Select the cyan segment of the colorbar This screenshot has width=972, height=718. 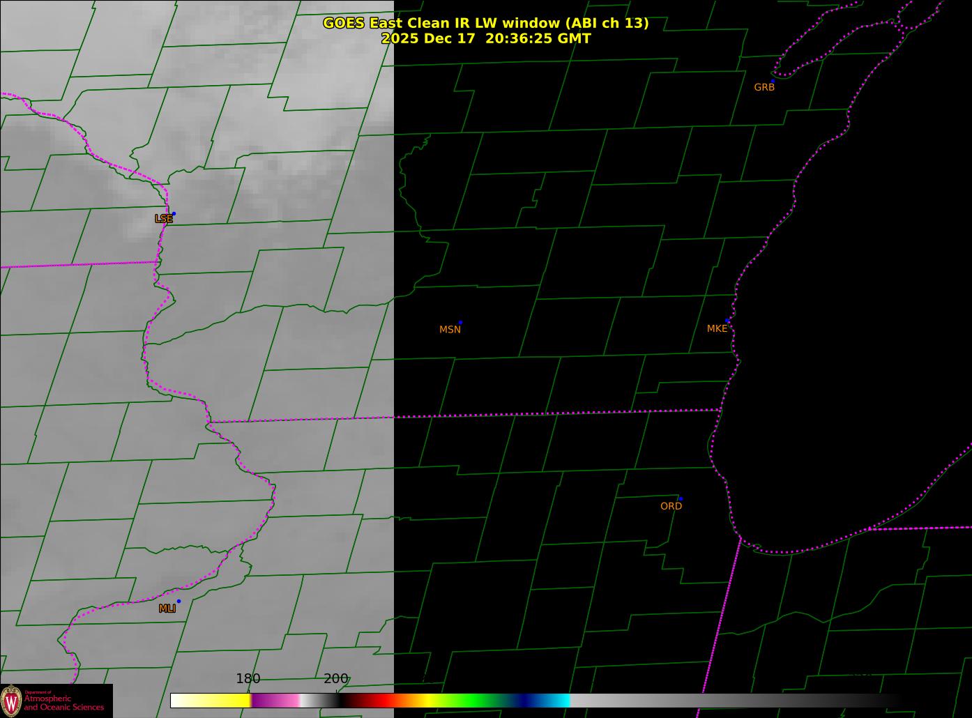558,701
